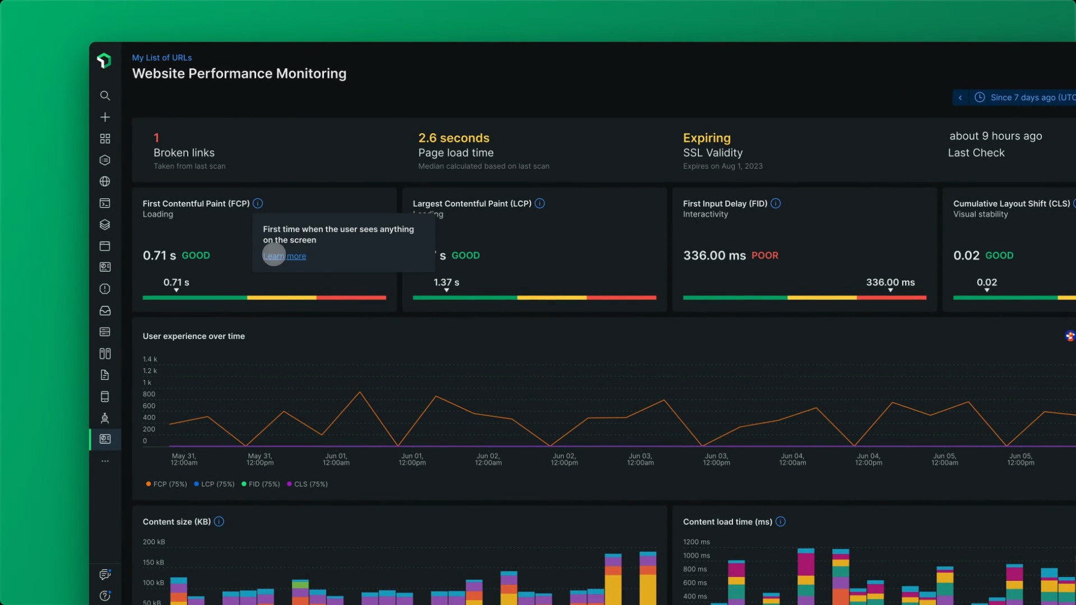Screen dimensions: 1076x605
Task: Open the upper monitor-card icon in sidebar
Action: 105,267
